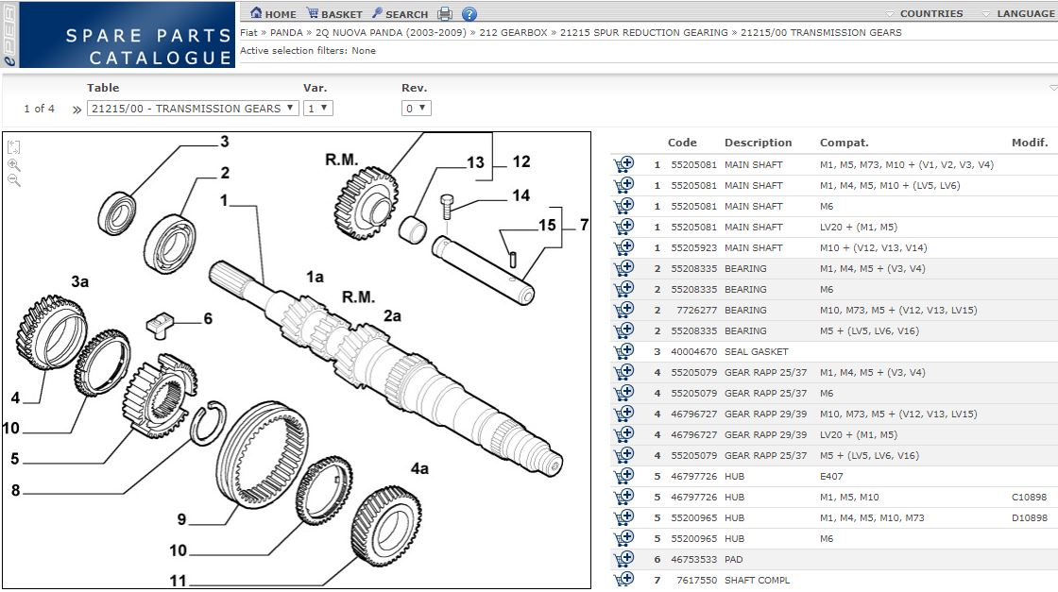Viewport: 1058px width, 592px height.
Task: Select code 40004670
Action: (693, 351)
